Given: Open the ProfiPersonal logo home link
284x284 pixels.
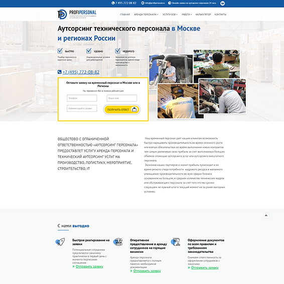Looking at the screenshot, I should 77,15.
